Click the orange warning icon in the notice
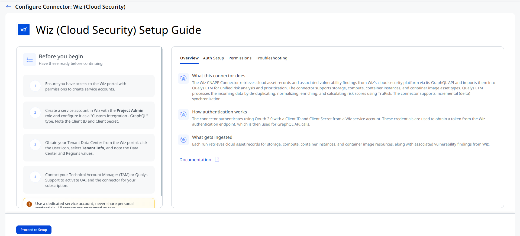520x236 pixels. [29, 204]
